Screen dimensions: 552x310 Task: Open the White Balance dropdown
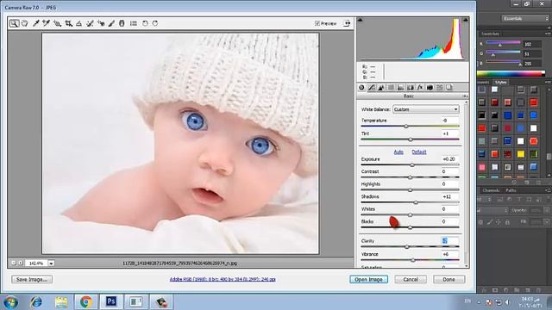pyautogui.click(x=425, y=109)
